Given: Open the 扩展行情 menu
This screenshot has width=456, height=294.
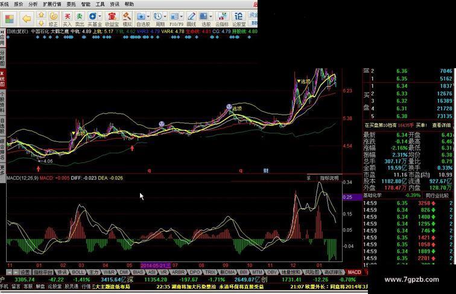Looking at the screenshot, I should [52, 4].
